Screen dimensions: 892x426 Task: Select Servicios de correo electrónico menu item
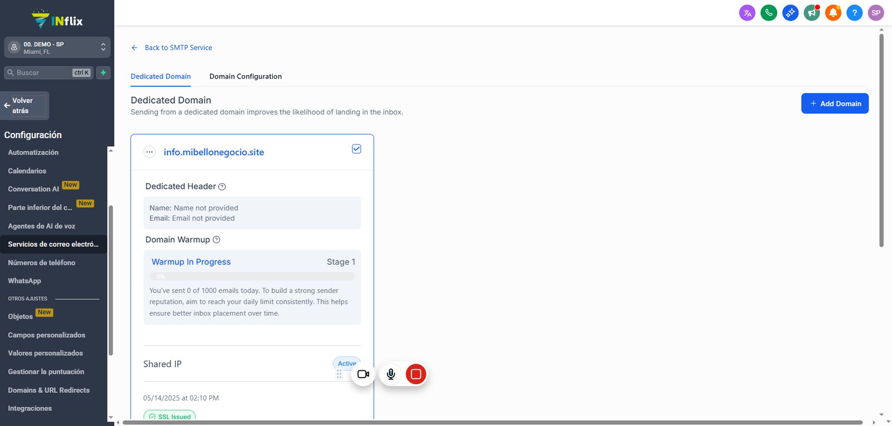click(53, 244)
